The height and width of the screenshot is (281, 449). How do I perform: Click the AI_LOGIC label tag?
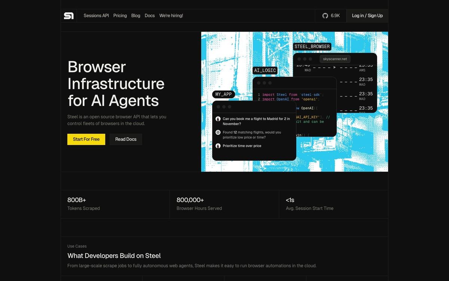[x=265, y=70]
